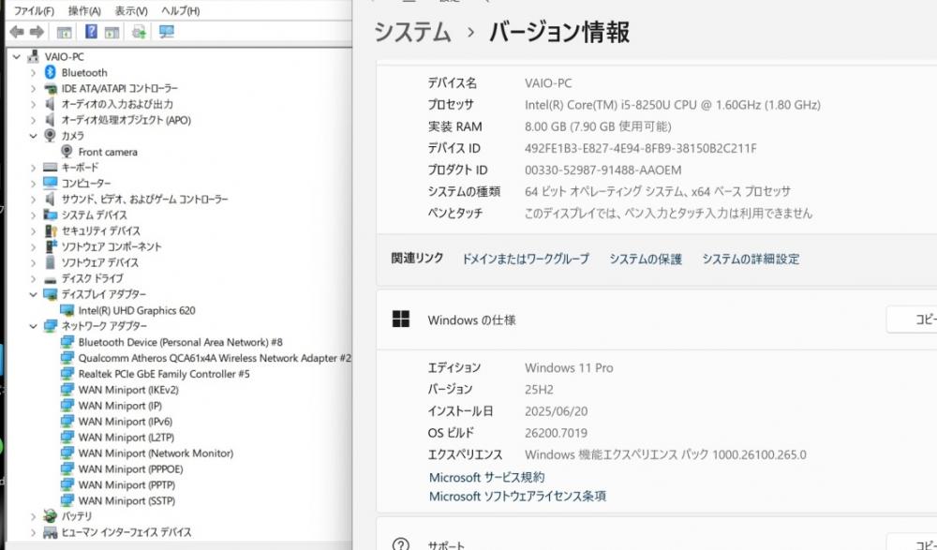Click the update driver software toolbar icon

(139, 32)
